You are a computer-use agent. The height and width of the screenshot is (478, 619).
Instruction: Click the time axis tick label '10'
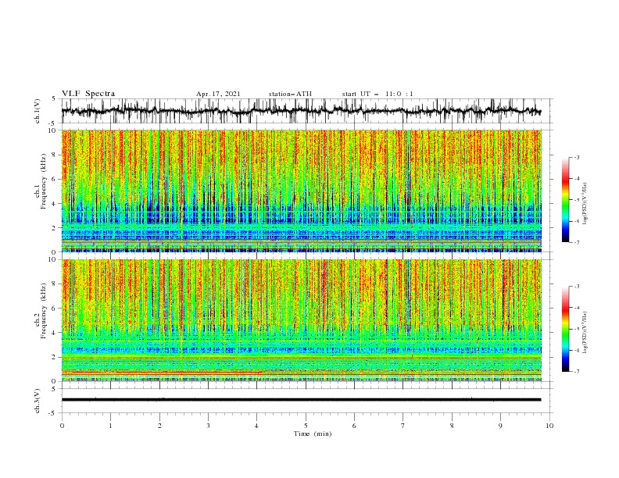[x=549, y=426]
